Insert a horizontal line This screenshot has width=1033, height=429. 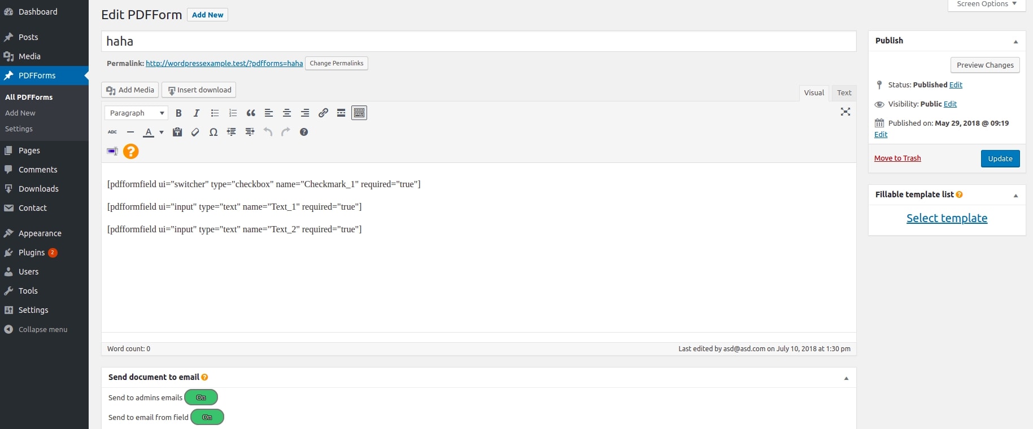pos(130,132)
